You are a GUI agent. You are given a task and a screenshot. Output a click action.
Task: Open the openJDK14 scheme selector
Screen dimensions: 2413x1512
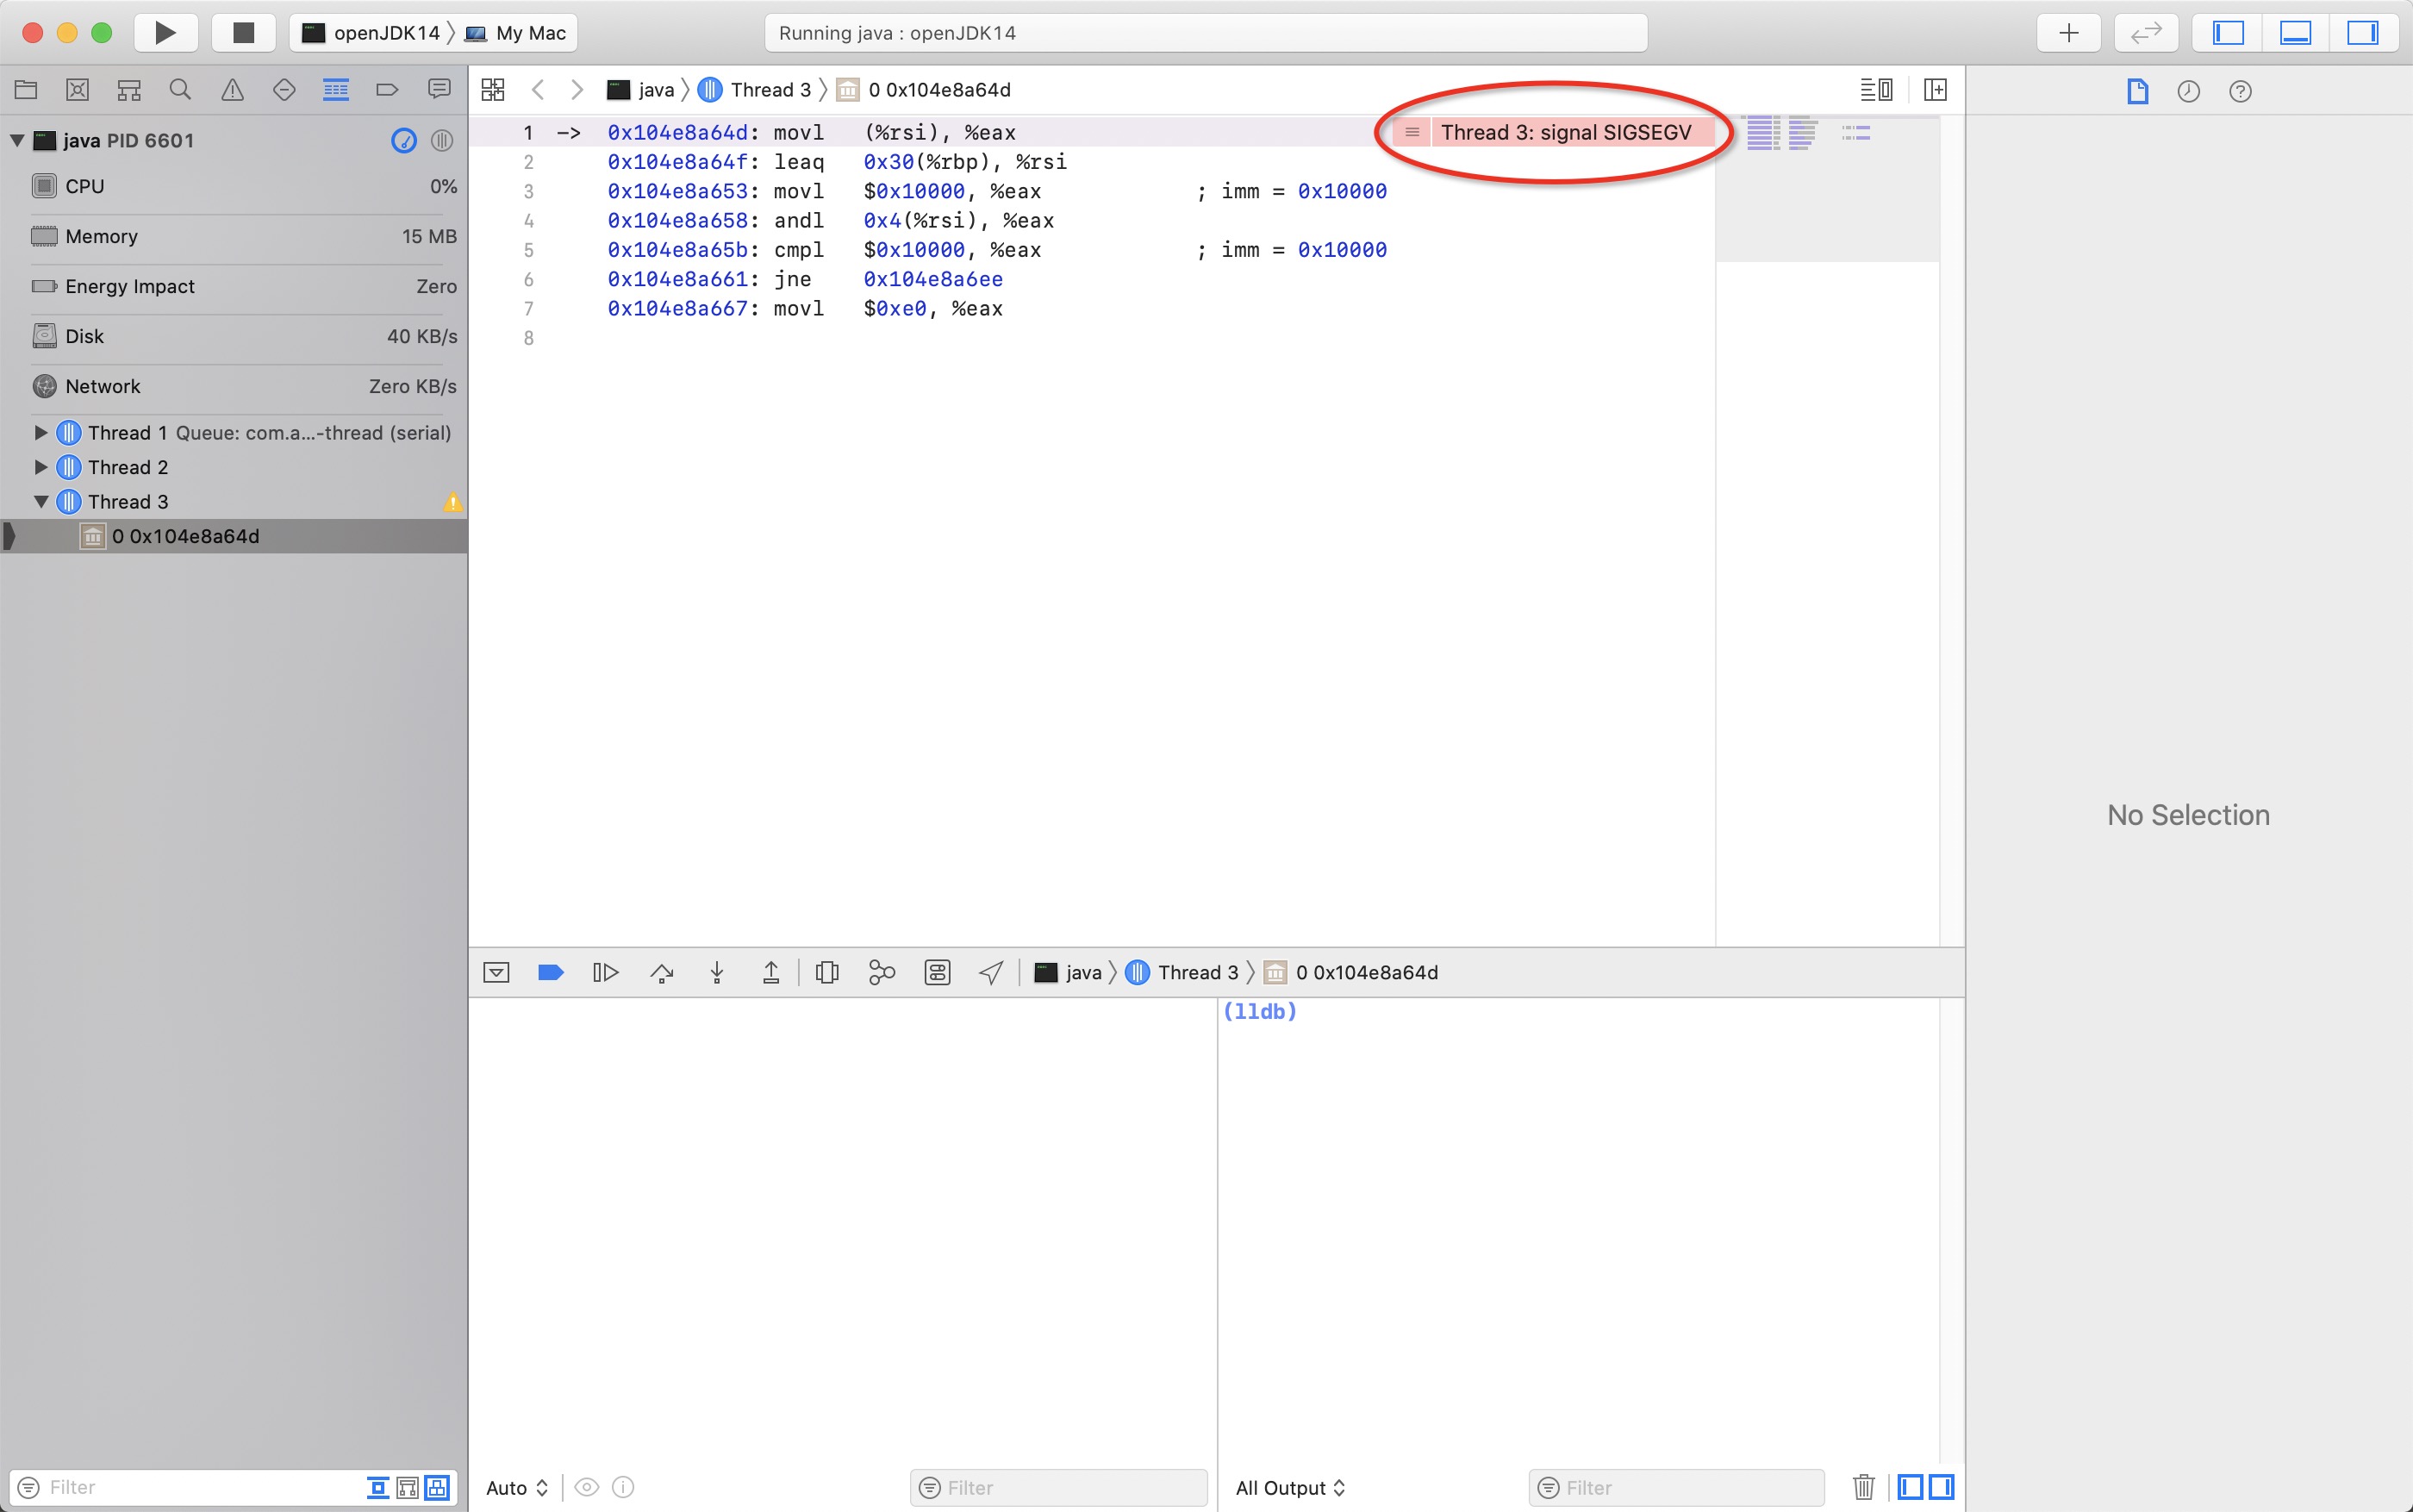click(x=373, y=33)
